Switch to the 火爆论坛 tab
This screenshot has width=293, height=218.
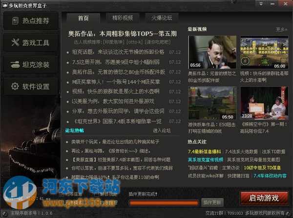tap(162, 18)
